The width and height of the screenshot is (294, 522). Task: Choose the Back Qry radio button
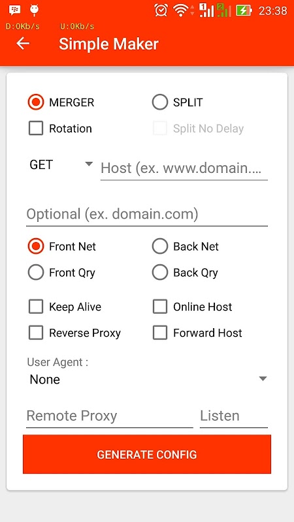(185, 273)
